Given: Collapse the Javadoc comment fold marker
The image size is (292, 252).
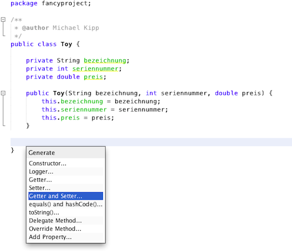Looking at the screenshot, I should pos(3,20).
